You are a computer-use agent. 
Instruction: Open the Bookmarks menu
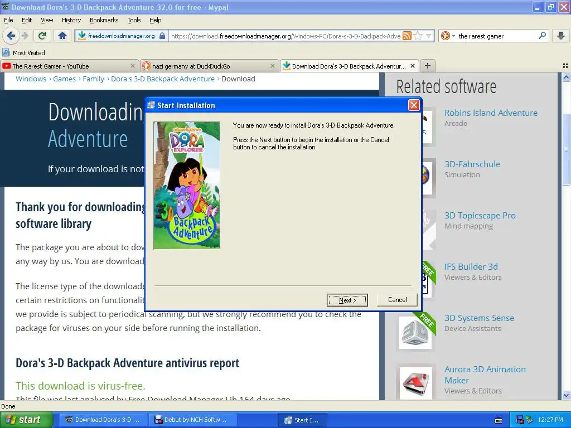pyautogui.click(x=104, y=20)
